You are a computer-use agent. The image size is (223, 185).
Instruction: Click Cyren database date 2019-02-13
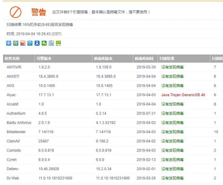(x=146, y=160)
